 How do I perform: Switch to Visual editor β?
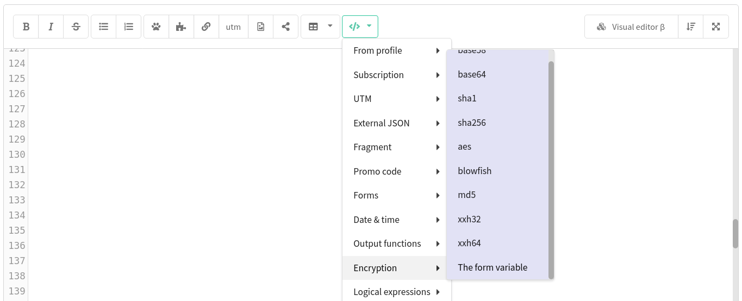(x=632, y=27)
